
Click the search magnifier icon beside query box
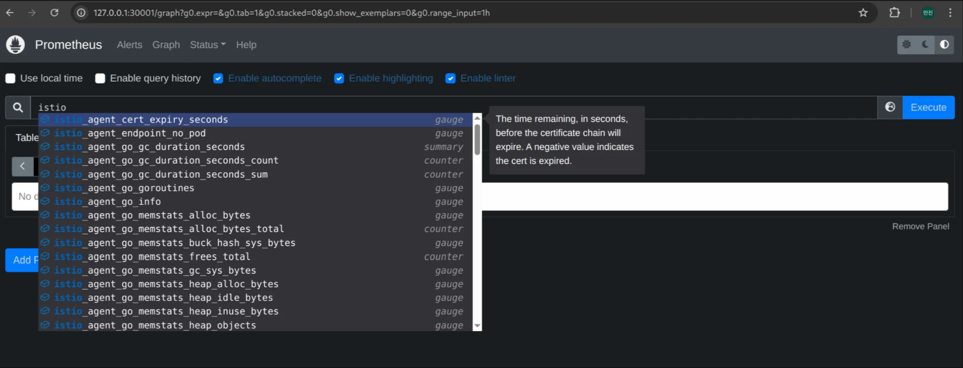click(18, 107)
